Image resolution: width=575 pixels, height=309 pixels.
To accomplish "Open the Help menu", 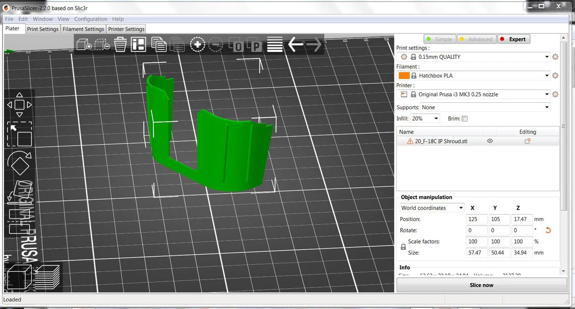I will (118, 19).
